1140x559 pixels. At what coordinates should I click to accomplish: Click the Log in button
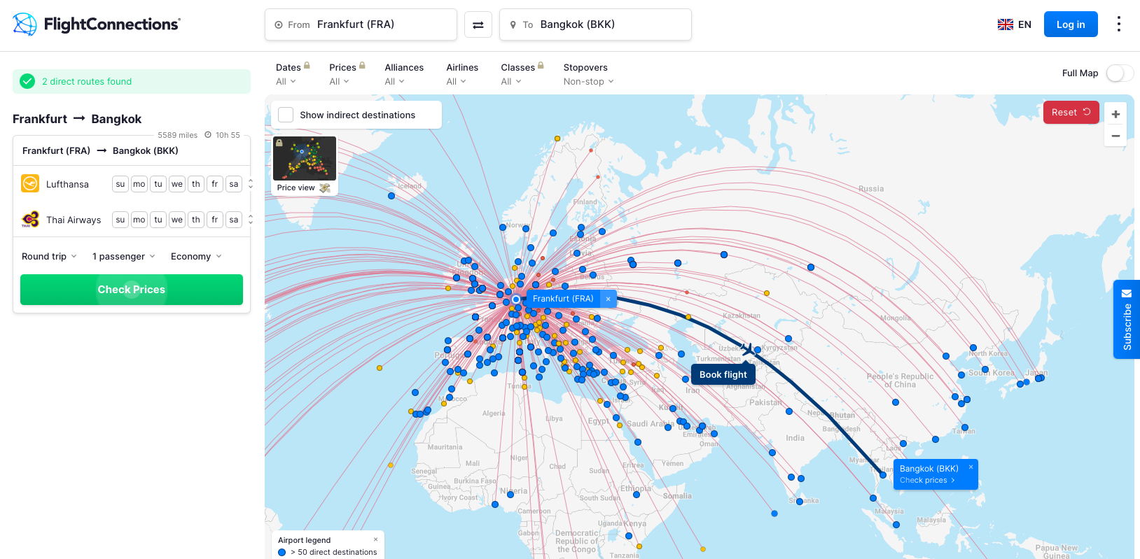[x=1070, y=24]
